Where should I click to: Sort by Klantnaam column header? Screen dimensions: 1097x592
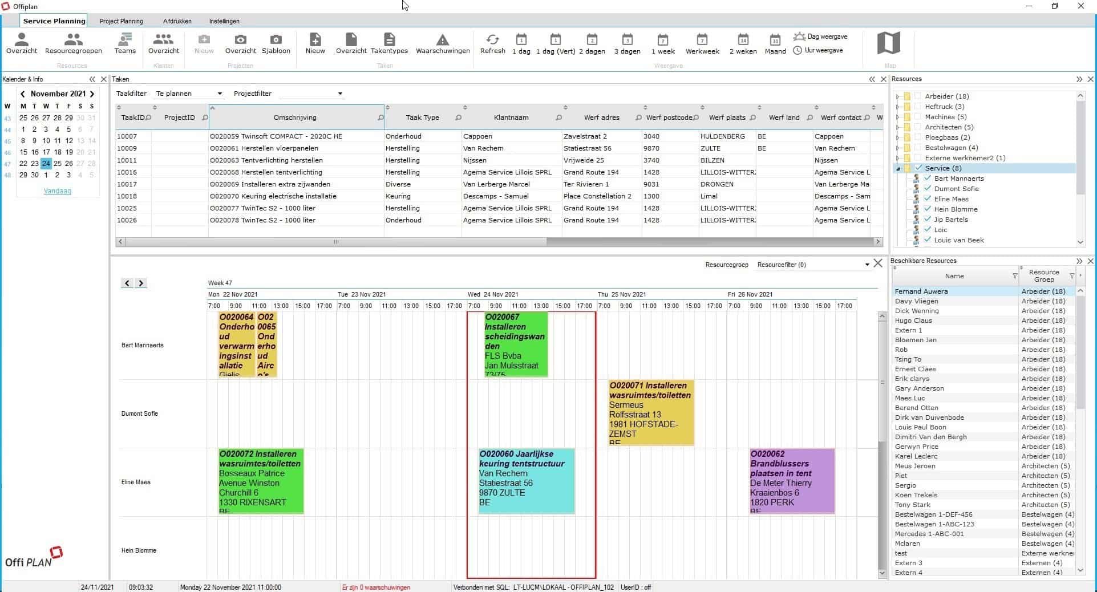[x=511, y=117]
